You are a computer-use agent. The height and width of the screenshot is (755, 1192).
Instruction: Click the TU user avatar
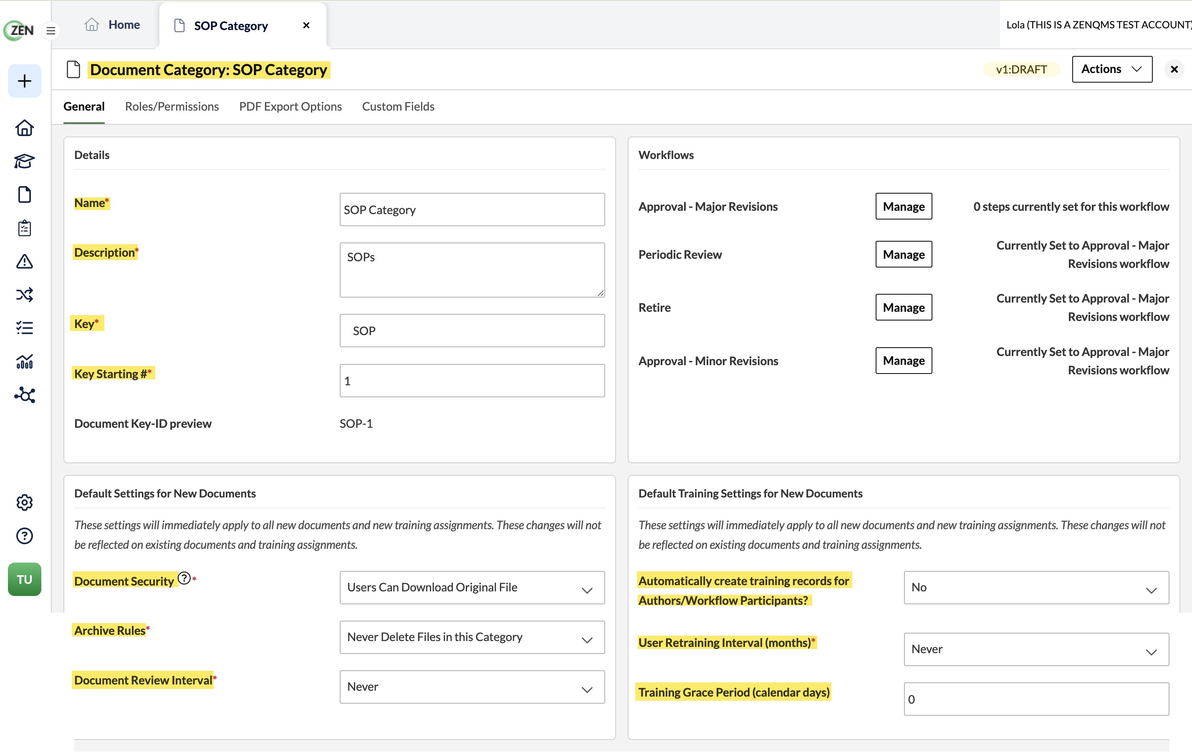(24, 579)
